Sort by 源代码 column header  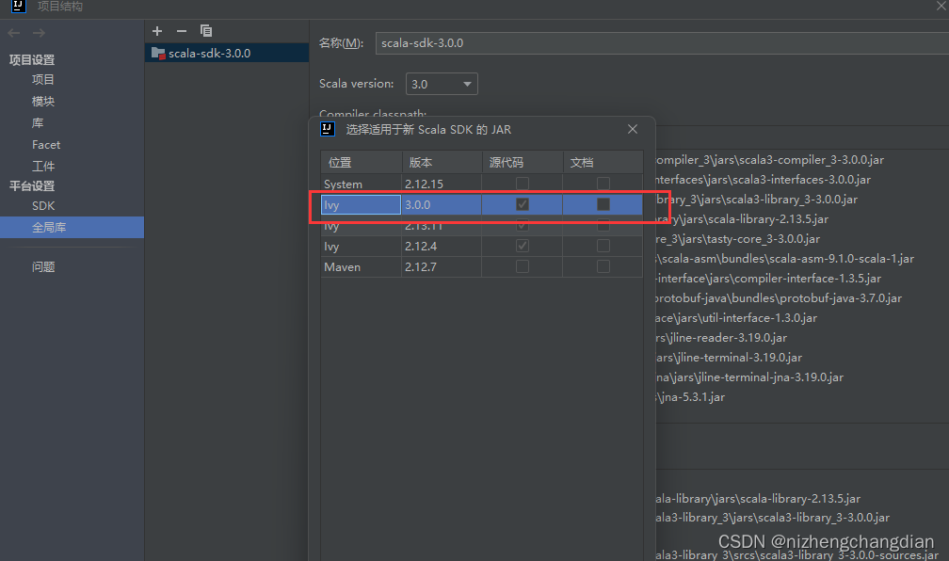pos(523,162)
